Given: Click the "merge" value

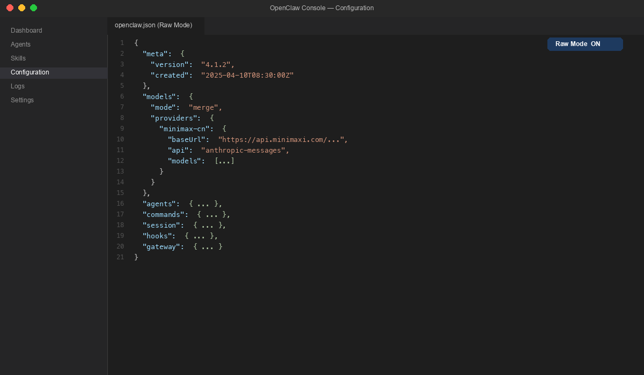Looking at the screenshot, I should (203, 107).
